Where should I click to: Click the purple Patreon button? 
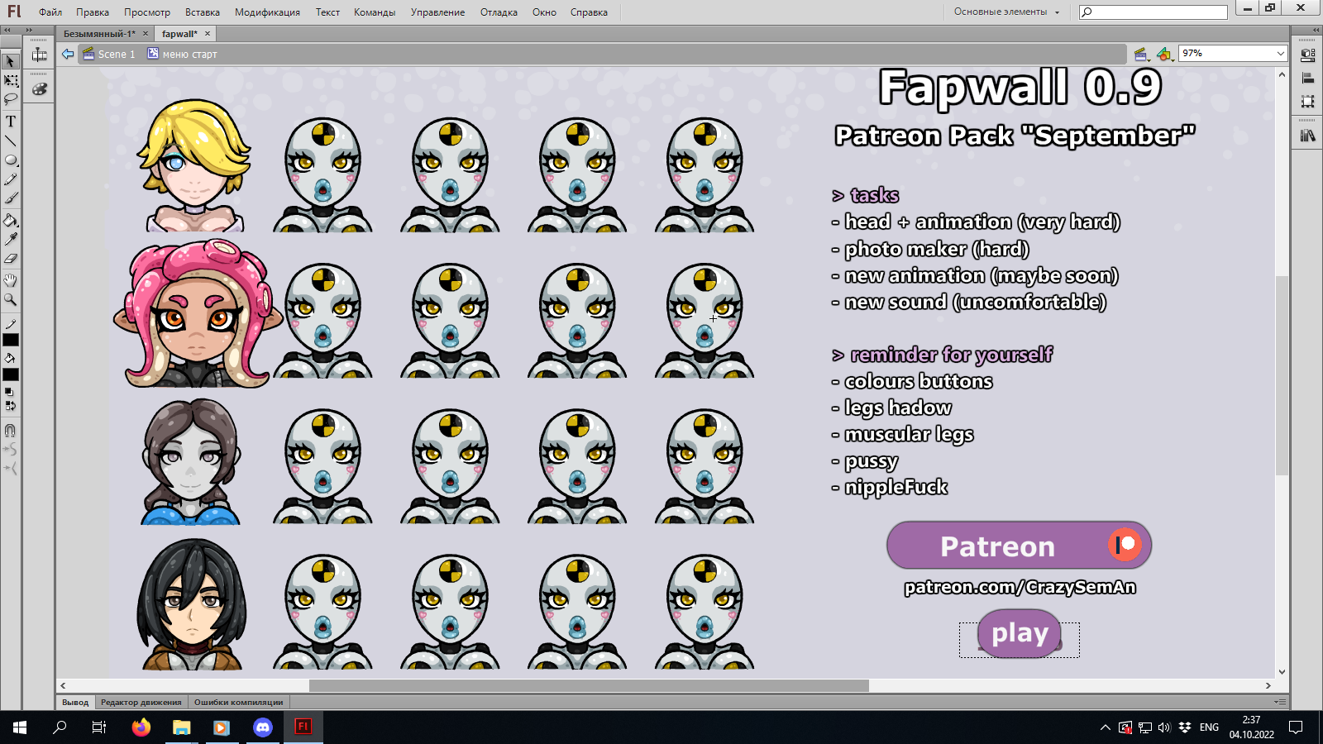(x=1020, y=546)
